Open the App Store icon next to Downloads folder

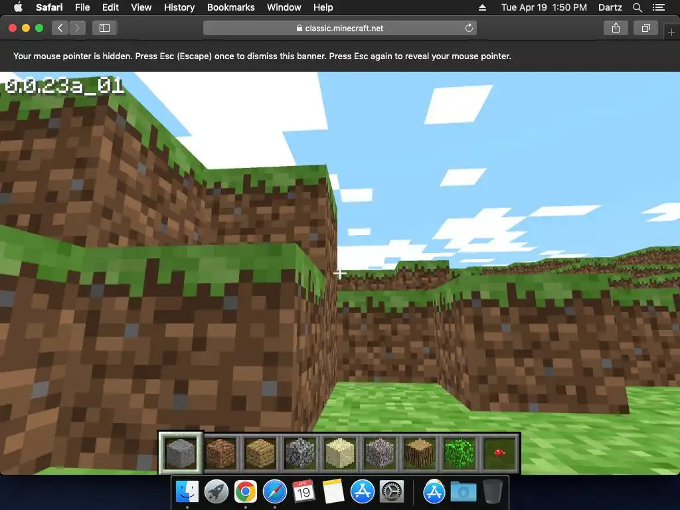point(434,492)
